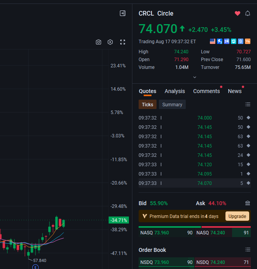The height and width of the screenshot is (269, 257).
Task: Click the Turnover value 75.65M
Action: click(243, 67)
